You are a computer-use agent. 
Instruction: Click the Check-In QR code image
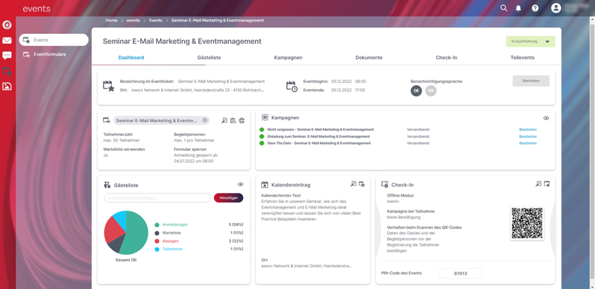tap(527, 223)
